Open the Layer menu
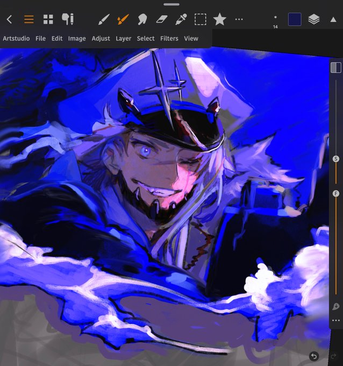This screenshot has width=343, height=366. coord(123,38)
